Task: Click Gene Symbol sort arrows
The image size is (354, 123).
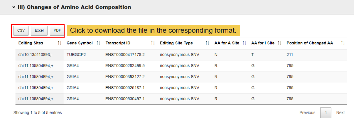Action: pos(98,43)
